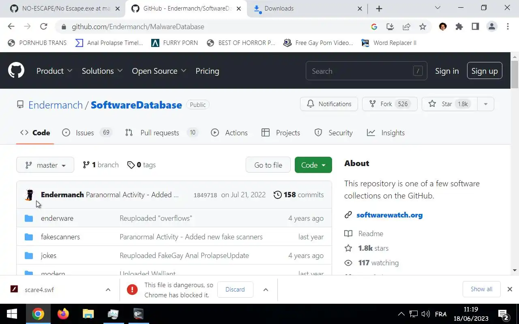This screenshot has height=324, width=519.
Task: Open the fakescanners folder icon
Action: (x=29, y=237)
